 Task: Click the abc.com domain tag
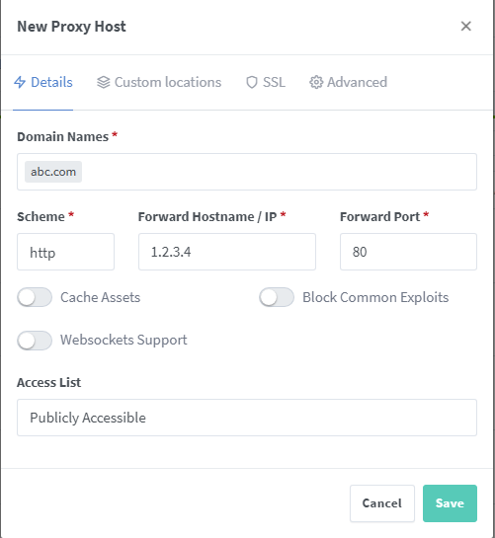53,172
